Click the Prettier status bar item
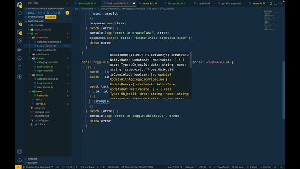The width and height of the screenshot is (300, 169). (265, 167)
